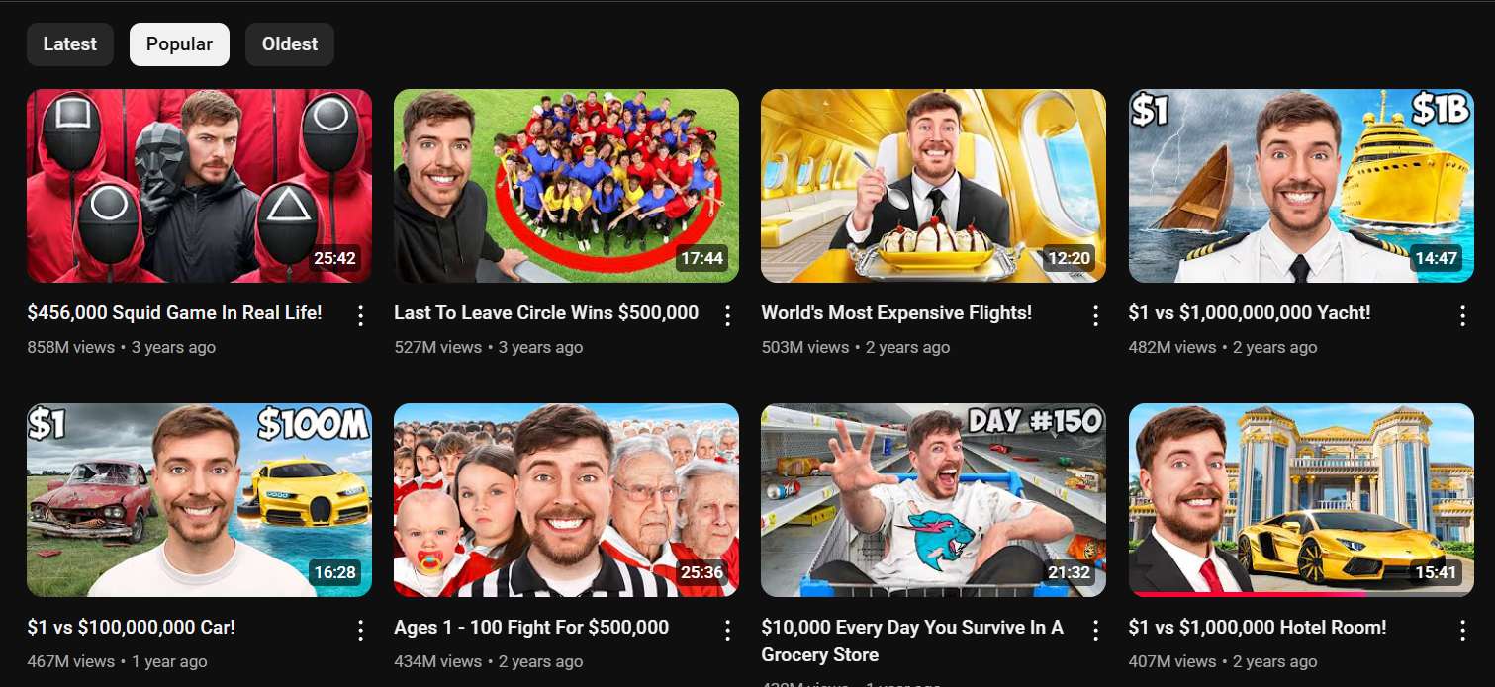Open options menu for $1 vs $100,000,000 Car

[360, 630]
